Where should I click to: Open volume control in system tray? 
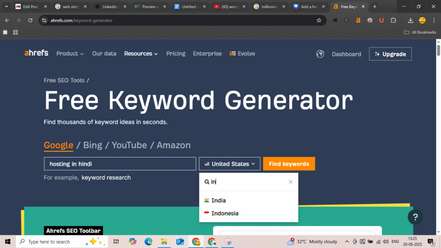(386, 242)
